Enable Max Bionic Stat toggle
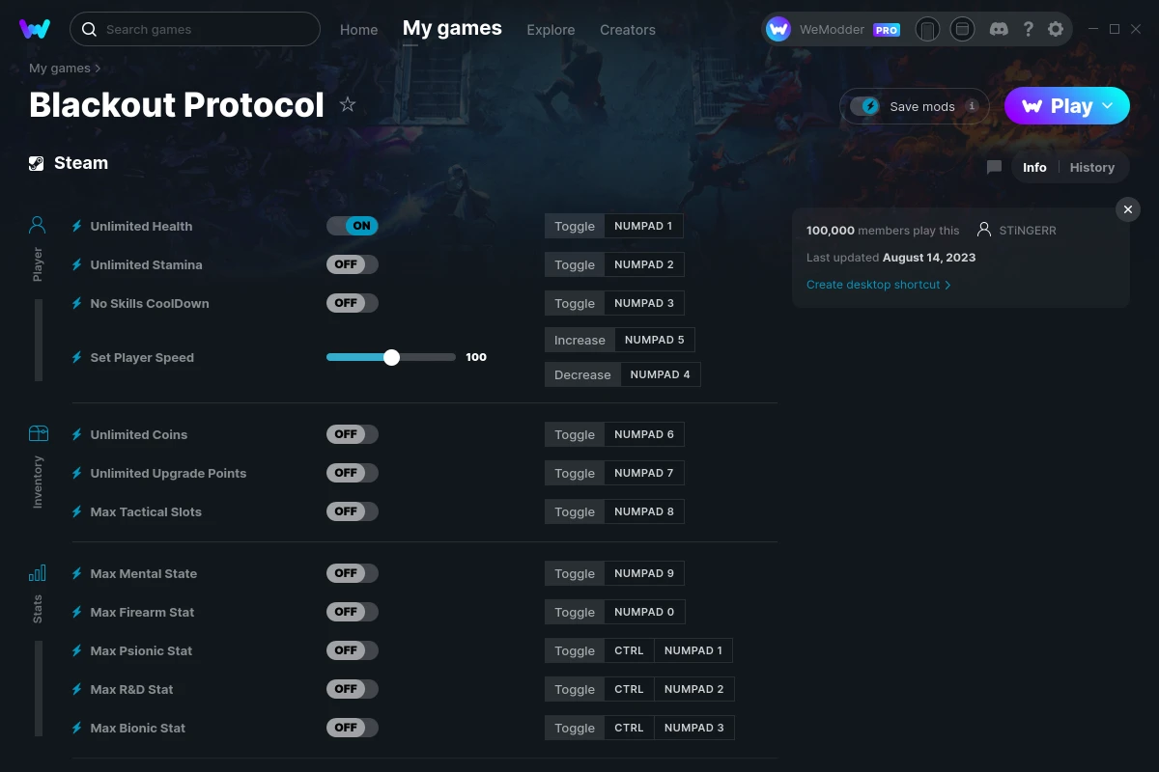The image size is (1159, 772). click(352, 728)
